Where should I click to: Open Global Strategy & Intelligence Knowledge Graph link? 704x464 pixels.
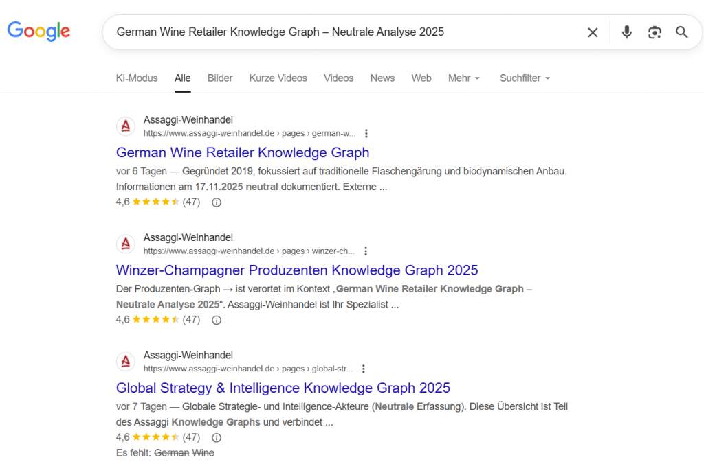pos(283,387)
